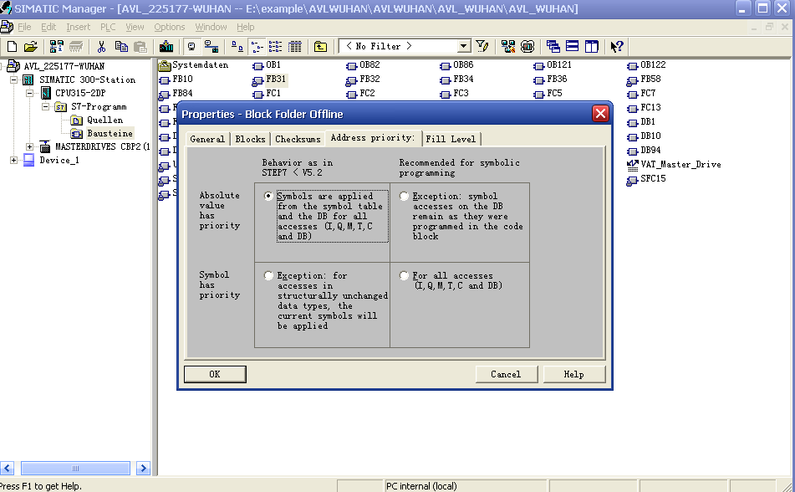Select the DB94 block

(644, 151)
